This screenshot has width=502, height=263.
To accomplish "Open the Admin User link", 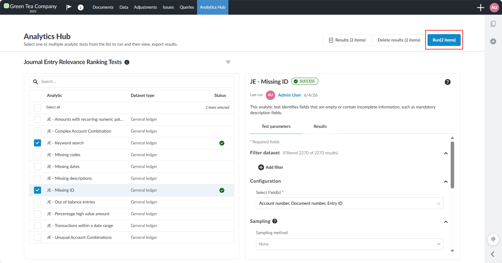I will tap(289, 95).
